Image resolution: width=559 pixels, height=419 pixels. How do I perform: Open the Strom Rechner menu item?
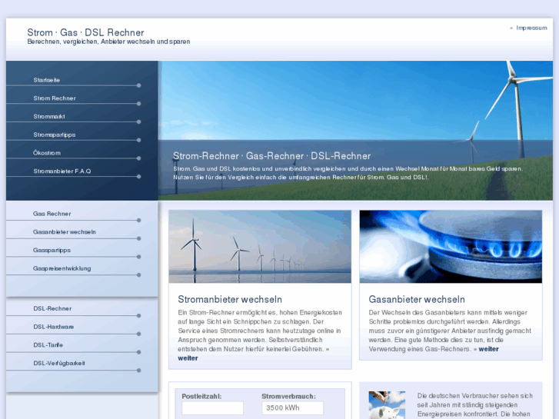[55, 98]
